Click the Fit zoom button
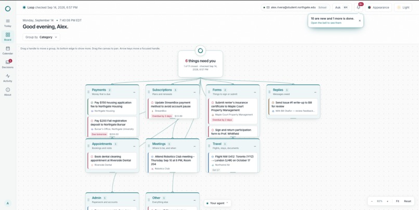419x210 pixels. tap(397, 201)
